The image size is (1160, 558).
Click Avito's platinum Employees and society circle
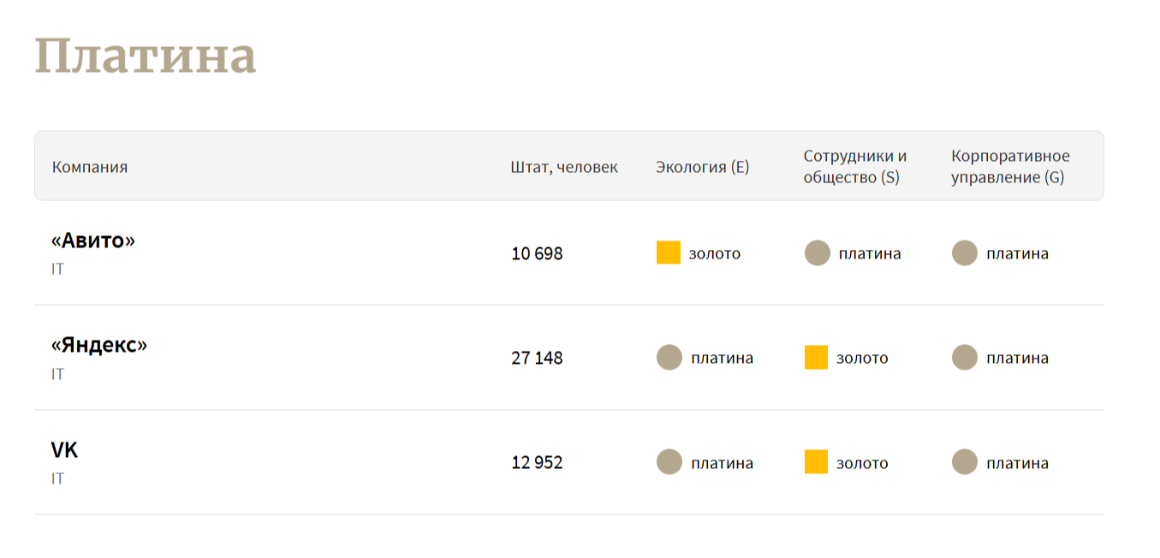coord(818,253)
